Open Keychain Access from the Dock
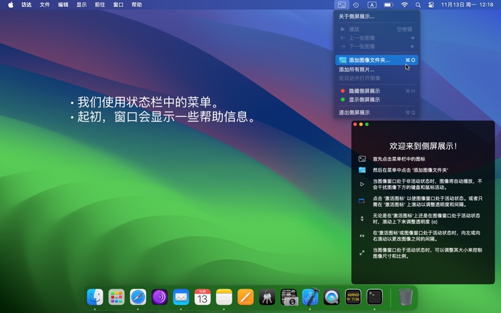Screen dimensions: 501x313 (267, 297)
